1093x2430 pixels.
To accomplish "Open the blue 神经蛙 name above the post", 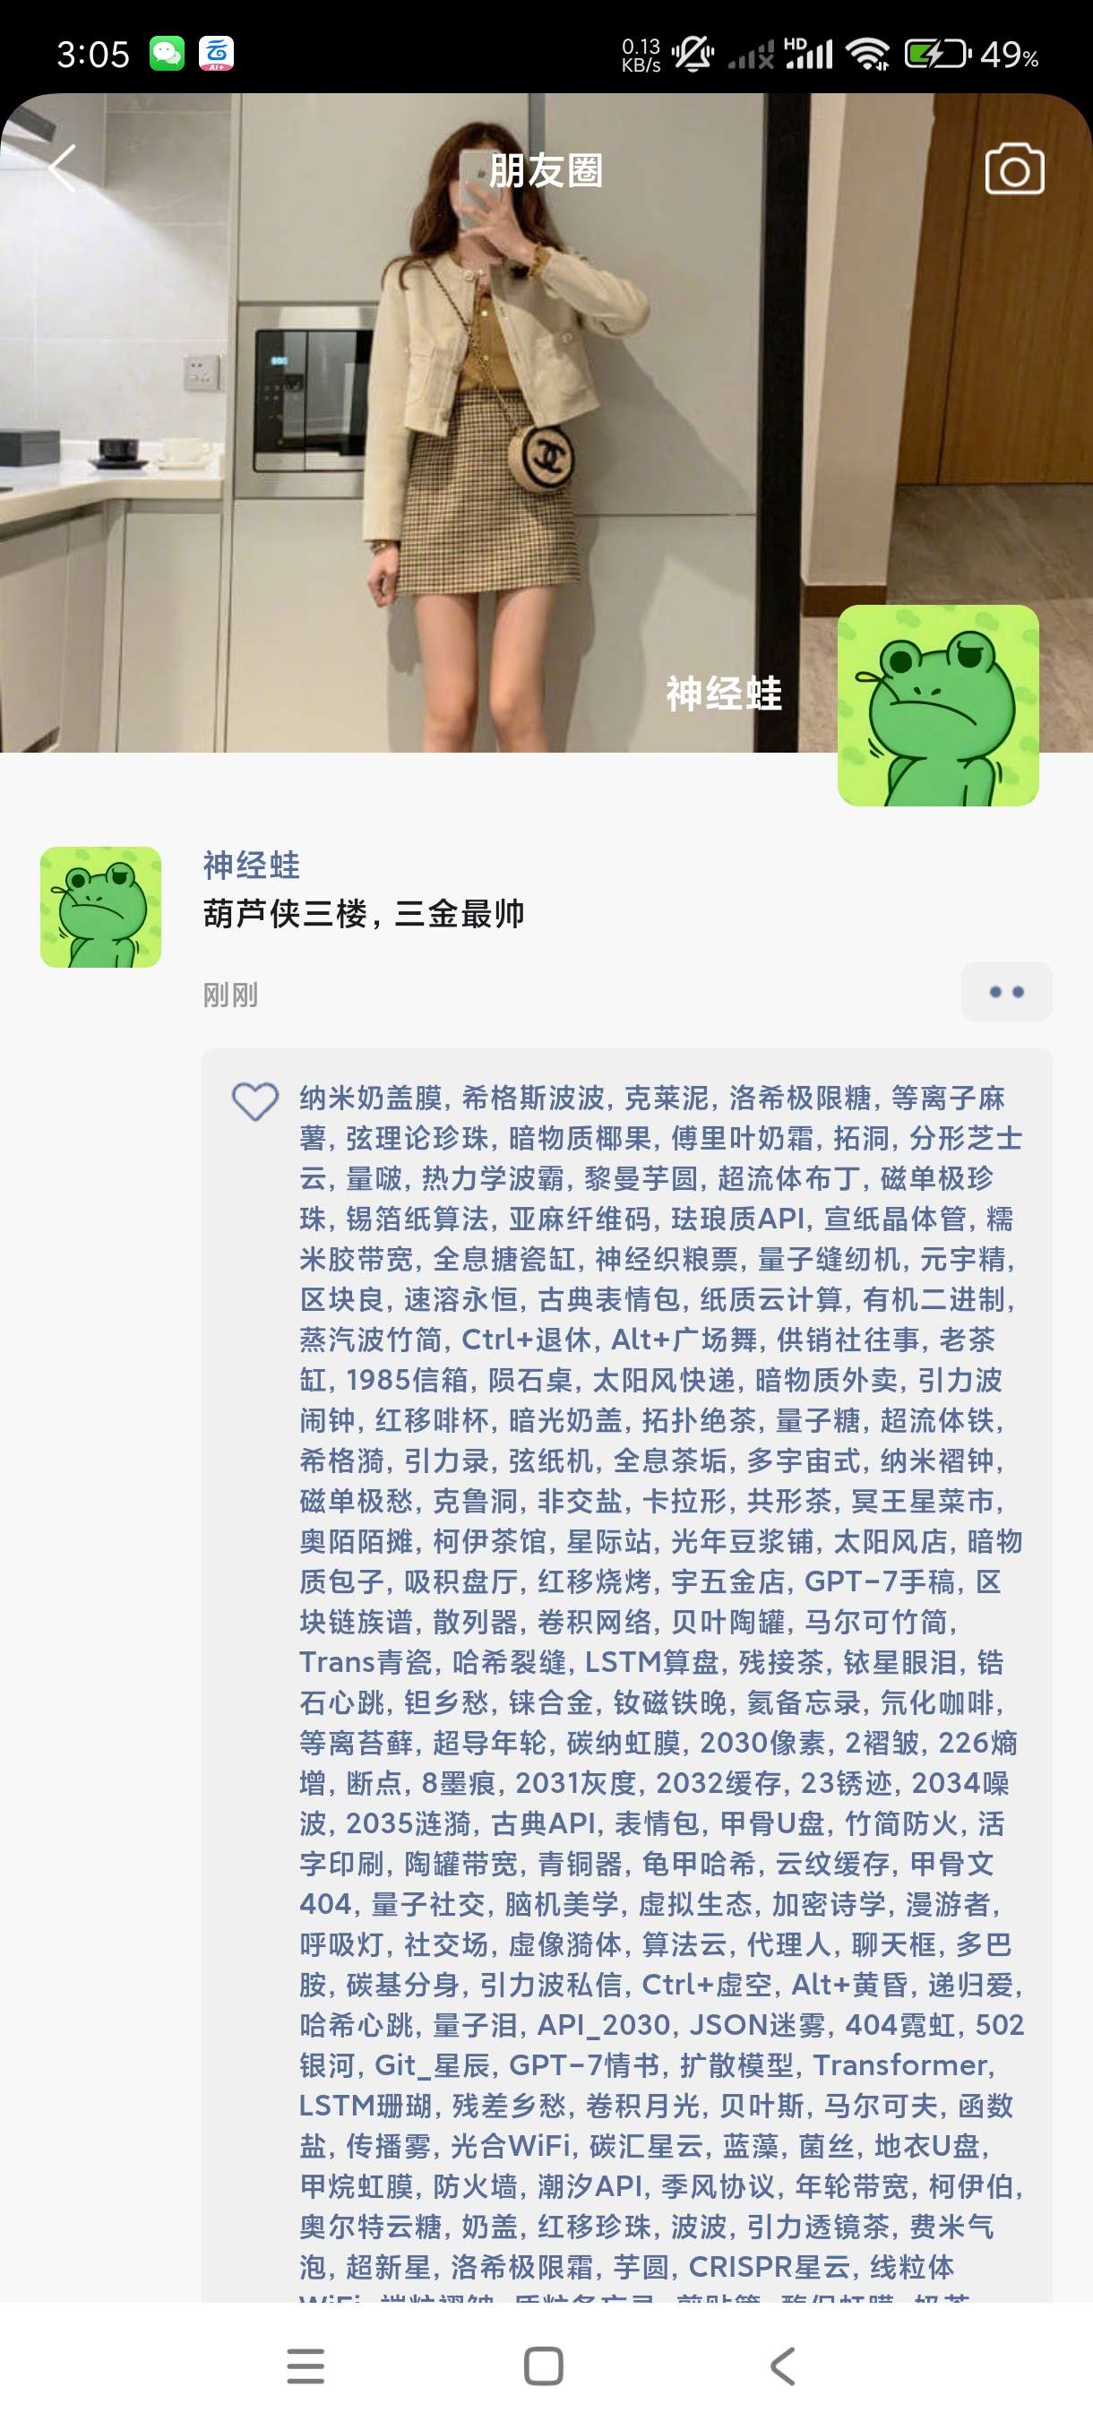I will pos(252,865).
